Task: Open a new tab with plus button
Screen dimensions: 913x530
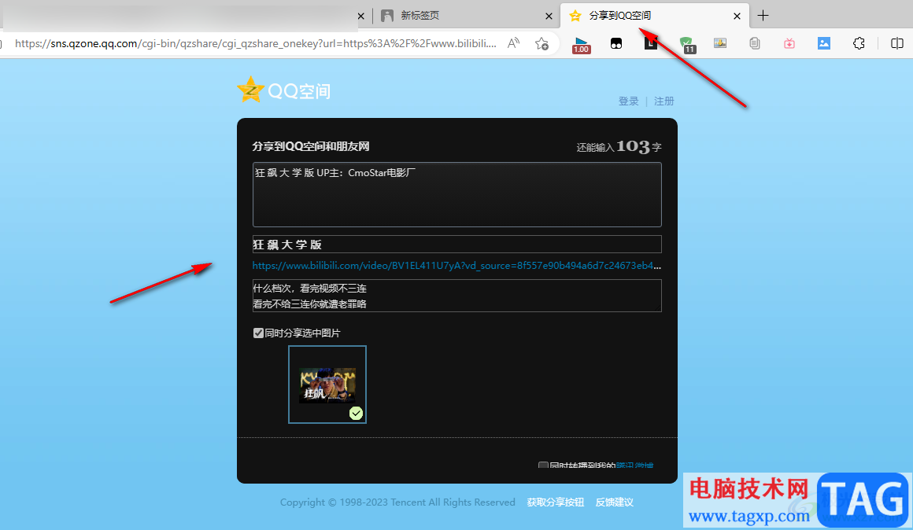Action: point(763,16)
